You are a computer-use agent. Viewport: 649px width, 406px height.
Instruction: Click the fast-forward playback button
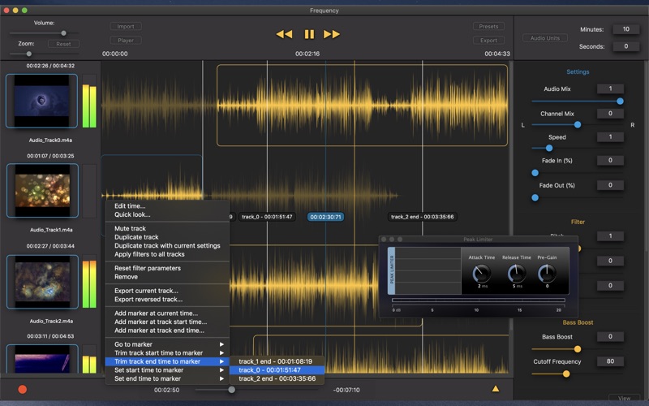pos(332,34)
